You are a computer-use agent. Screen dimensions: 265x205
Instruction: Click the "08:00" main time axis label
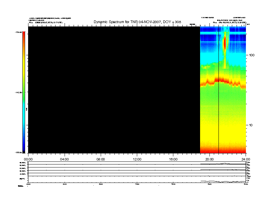[x=101, y=159]
